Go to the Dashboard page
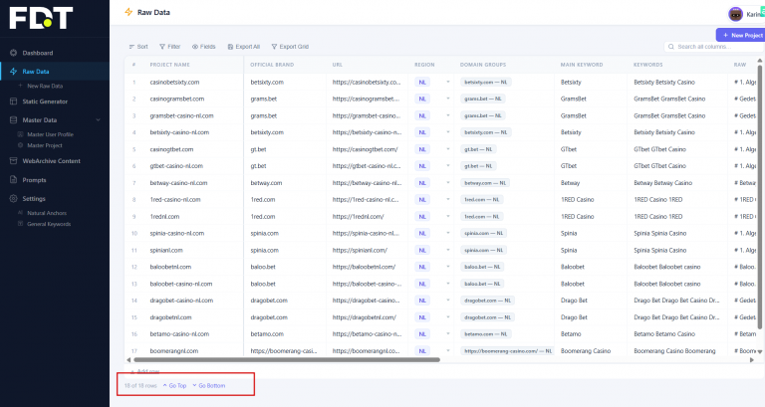 click(x=38, y=53)
